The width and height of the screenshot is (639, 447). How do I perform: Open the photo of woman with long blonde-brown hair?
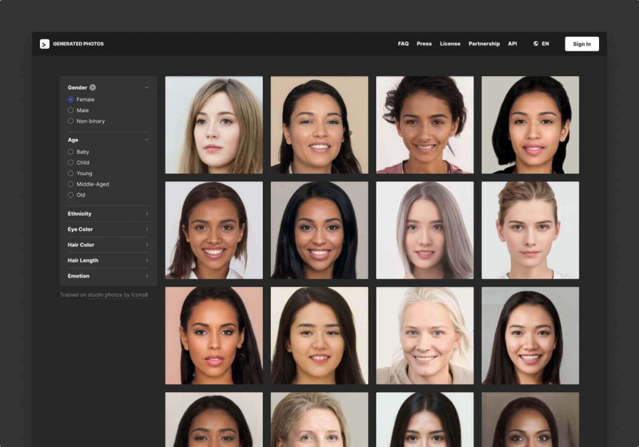pos(214,125)
